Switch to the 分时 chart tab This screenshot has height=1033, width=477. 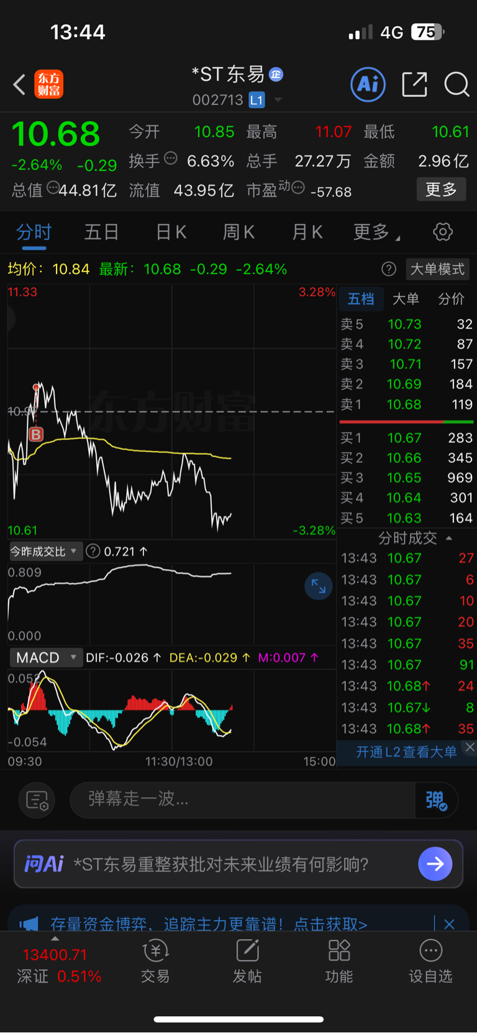(x=34, y=232)
